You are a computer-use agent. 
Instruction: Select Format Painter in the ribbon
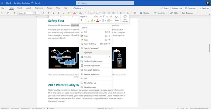(x=14, y=13)
